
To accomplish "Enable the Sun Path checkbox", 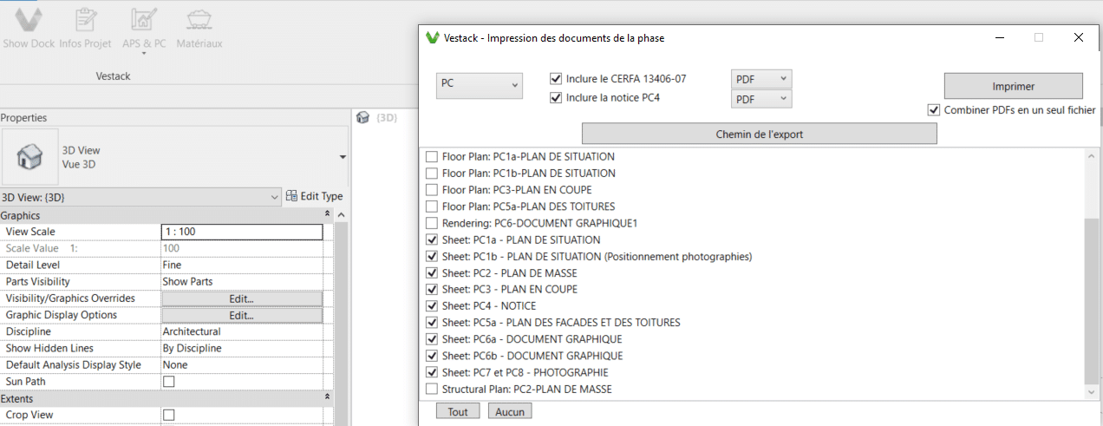I will [169, 382].
